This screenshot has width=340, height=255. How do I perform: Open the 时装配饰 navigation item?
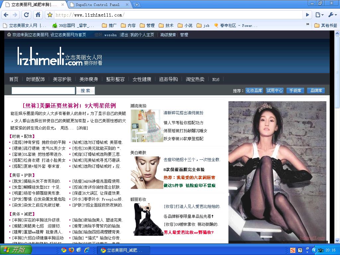(x=36, y=79)
